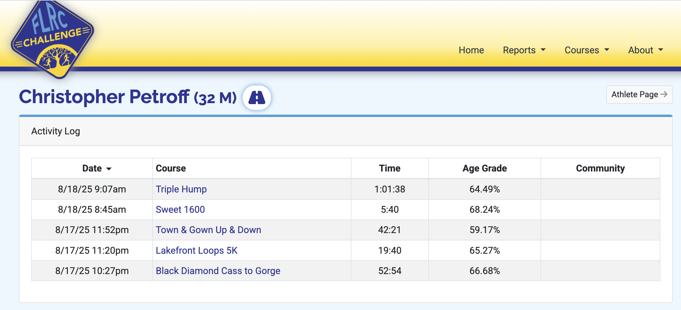Open the Lakefront Loops 5K link
Image resolution: width=681 pixels, height=310 pixels.
(x=196, y=250)
